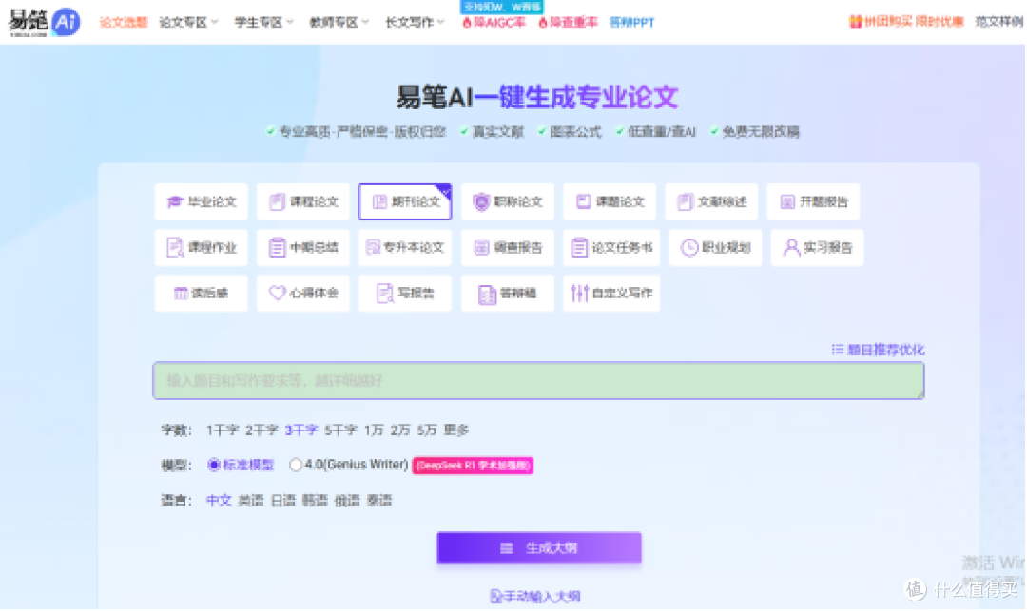The width and height of the screenshot is (1027, 611).
Task: Open the 开题报告 icon card
Action: (814, 202)
